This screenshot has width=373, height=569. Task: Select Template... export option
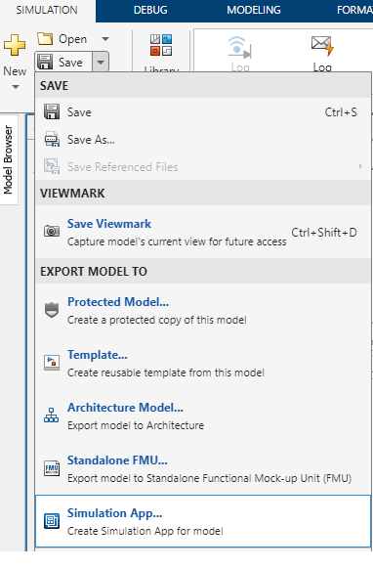click(x=203, y=363)
